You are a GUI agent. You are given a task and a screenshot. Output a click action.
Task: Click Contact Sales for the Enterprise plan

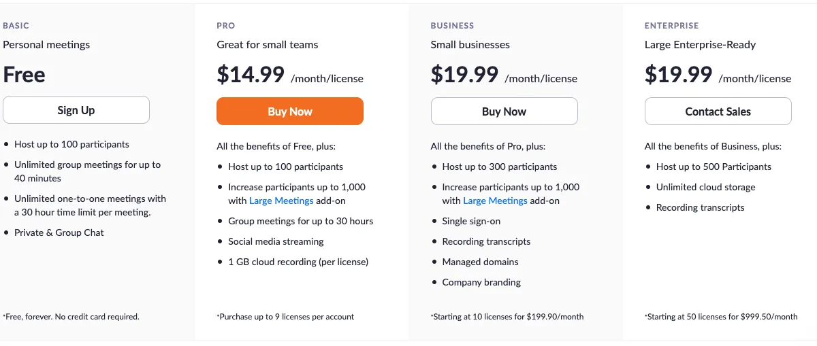pos(718,111)
